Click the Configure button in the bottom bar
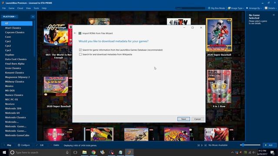 coord(24,145)
